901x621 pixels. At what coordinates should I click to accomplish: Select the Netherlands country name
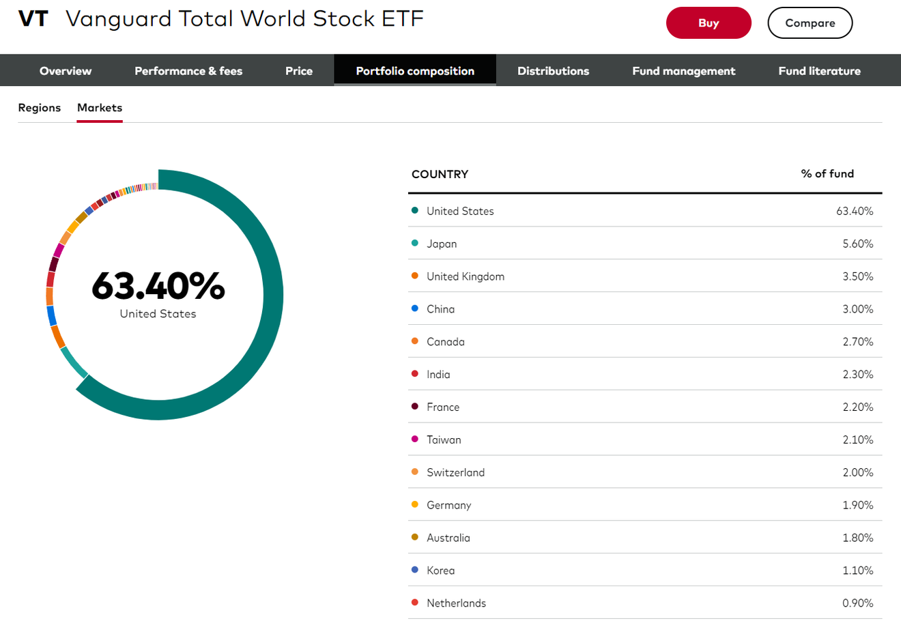(456, 603)
